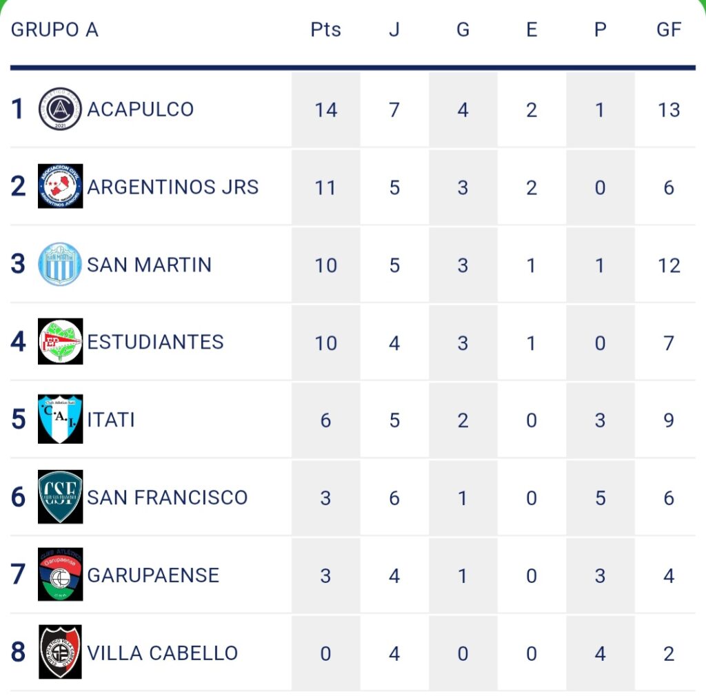The height and width of the screenshot is (696, 706).
Task: Select the Garupaense club crest
Action: tap(61, 575)
